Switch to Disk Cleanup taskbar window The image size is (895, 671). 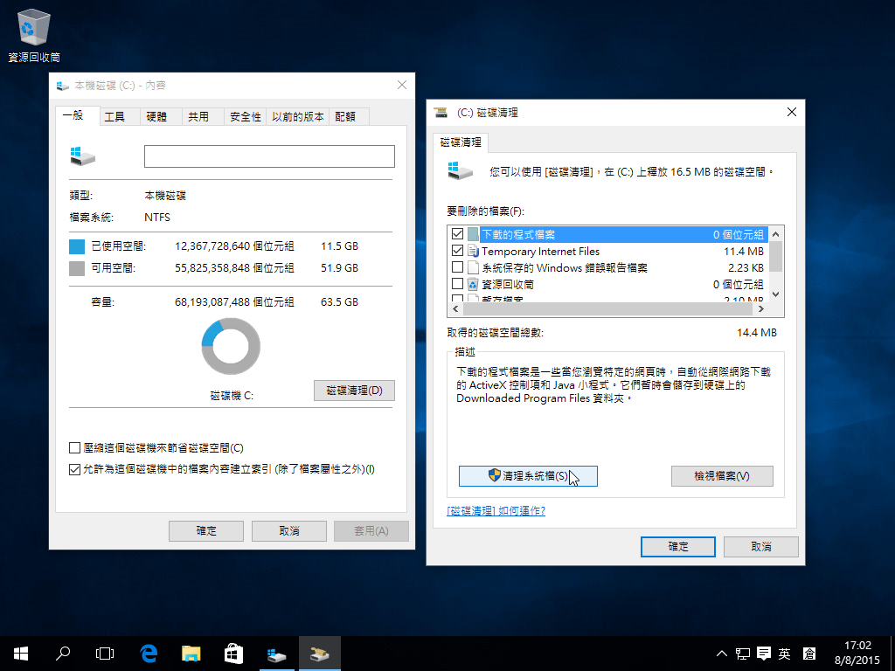click(x=320, y=654)
